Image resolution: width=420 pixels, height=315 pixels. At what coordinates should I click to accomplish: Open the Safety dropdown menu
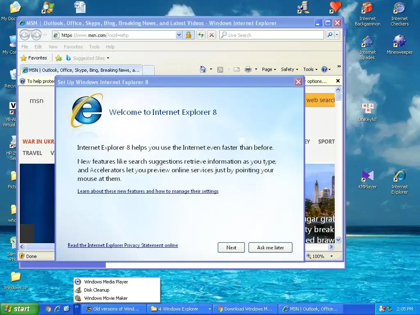click(x=289, y=69)
